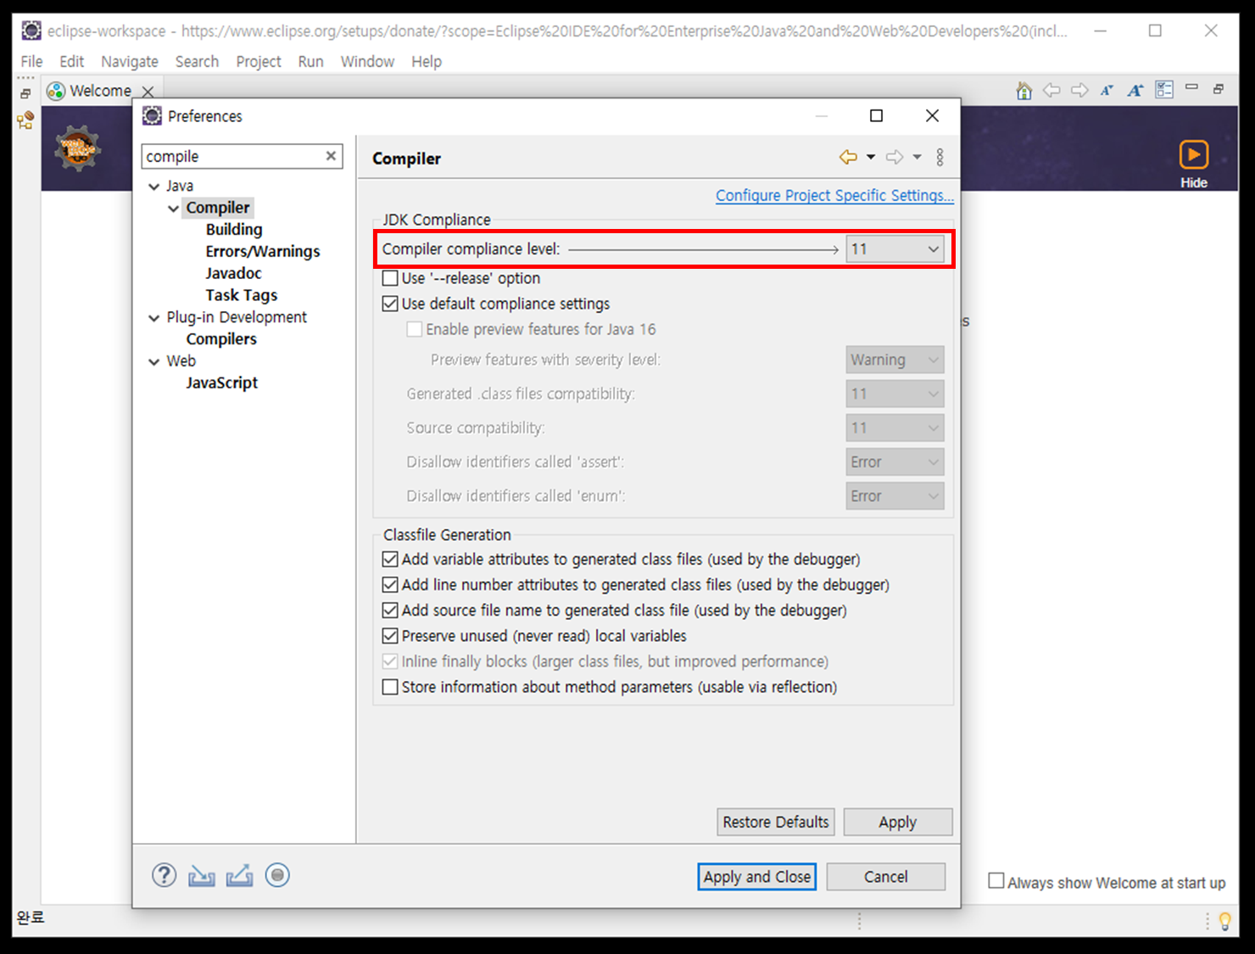This screenshot has height=954, width=1255.
Task: Click the Home icon on Welcome toolbar
Action: (1024, 90)
